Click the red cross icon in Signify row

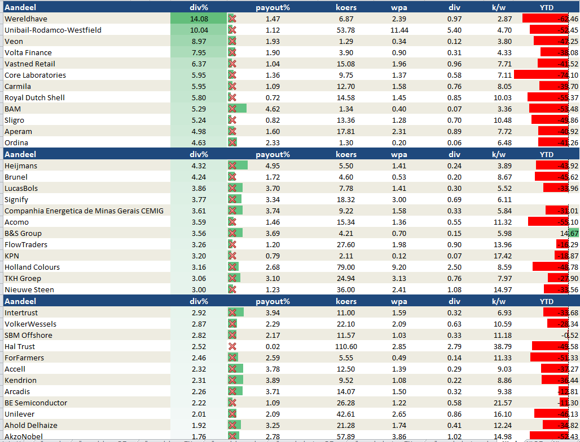pos(232,199)
